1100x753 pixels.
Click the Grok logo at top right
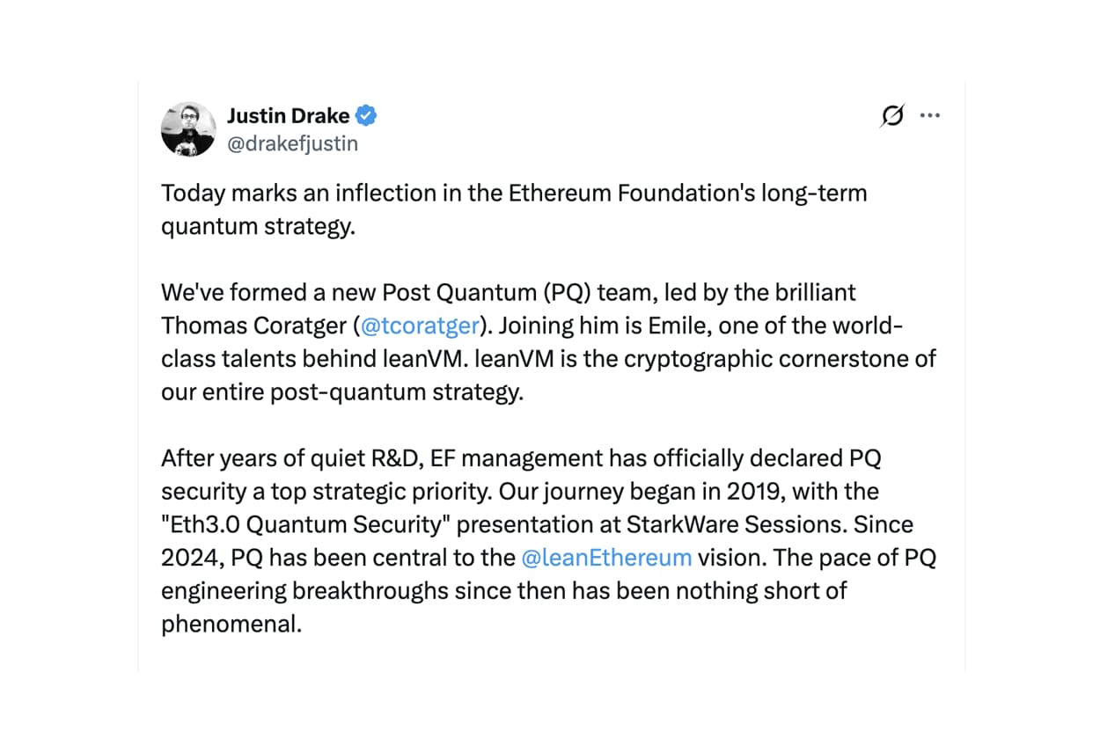[891, 115]
